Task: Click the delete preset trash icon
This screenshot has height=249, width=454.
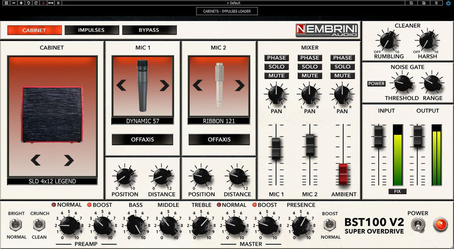Action: (x=436, y=3)
